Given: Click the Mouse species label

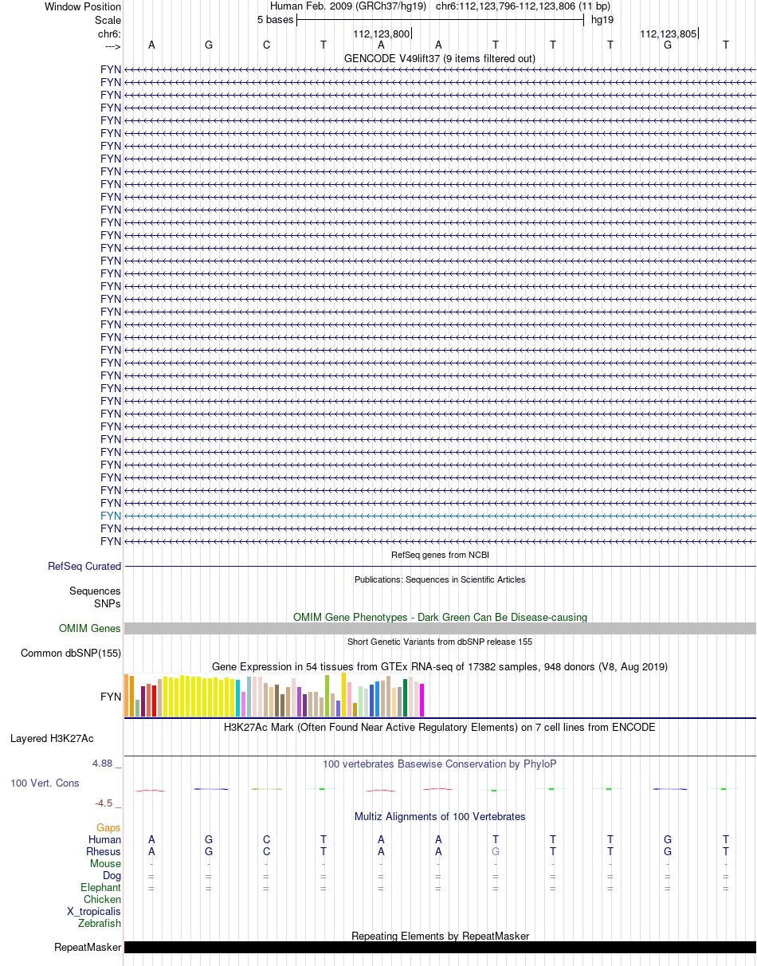Looking at the screenshot, I should click(105, 863).
